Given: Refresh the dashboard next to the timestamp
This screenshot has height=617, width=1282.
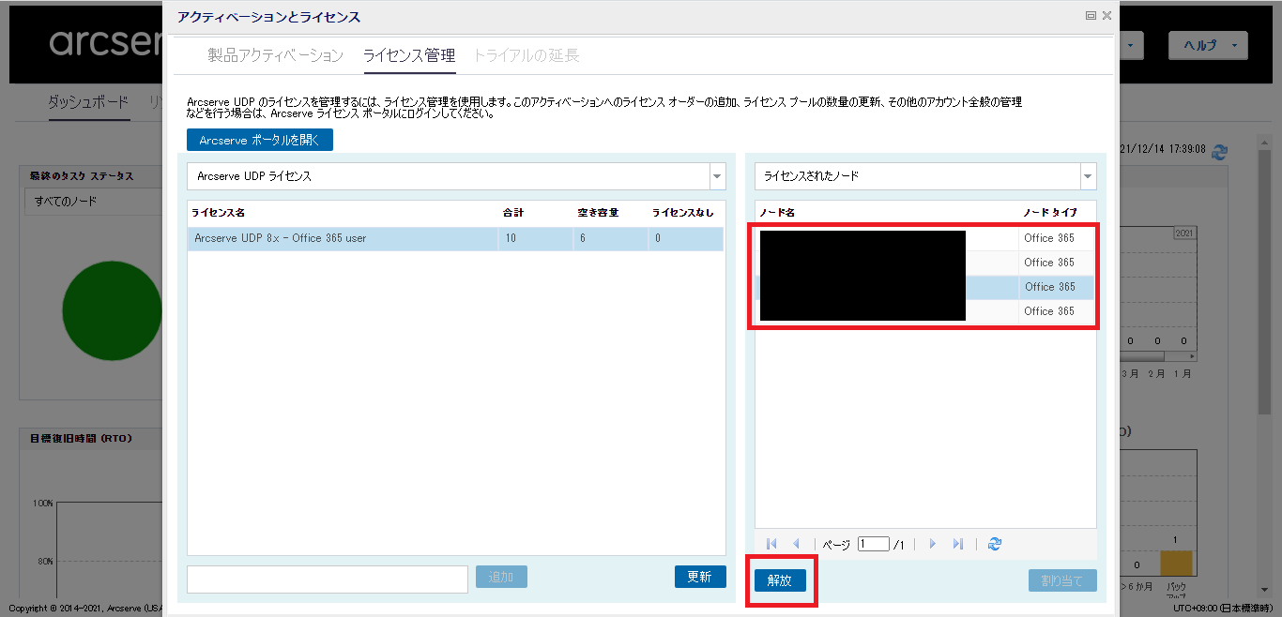Looking at the screenshot, I should 1220,150.
